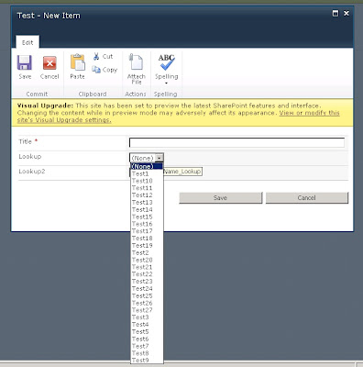The width and height of the screenshot is (363, 367).
Task: Choose Test16 from the Lookup list
Action: tap(147, 224)
